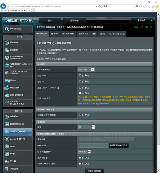Switch to NAT Passthrough tab
This screenshot has height=173, width=160.
(117, 34)
